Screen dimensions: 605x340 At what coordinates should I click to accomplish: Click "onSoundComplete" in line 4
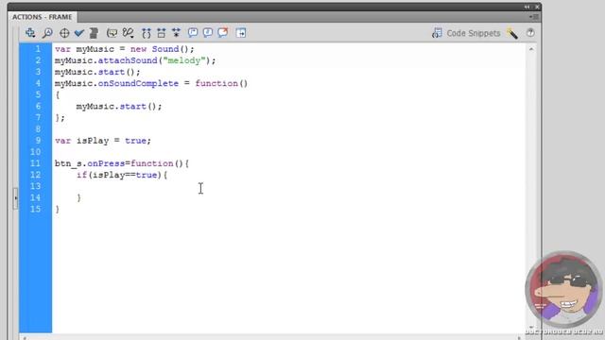[138, 84]
